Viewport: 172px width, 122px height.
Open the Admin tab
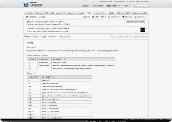(111, 13)
